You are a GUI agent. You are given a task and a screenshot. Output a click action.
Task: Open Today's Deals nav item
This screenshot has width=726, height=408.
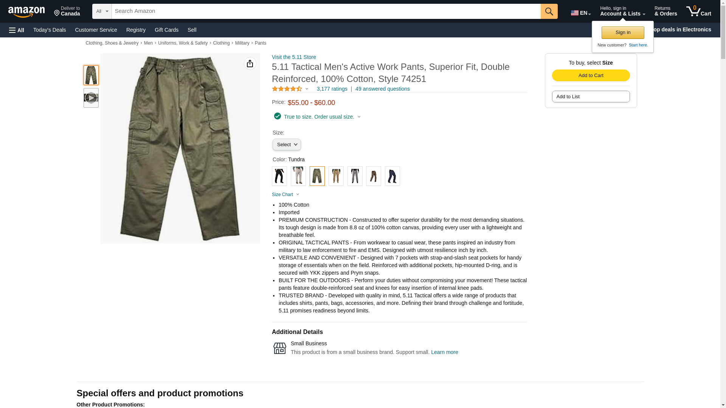[50, 30]
